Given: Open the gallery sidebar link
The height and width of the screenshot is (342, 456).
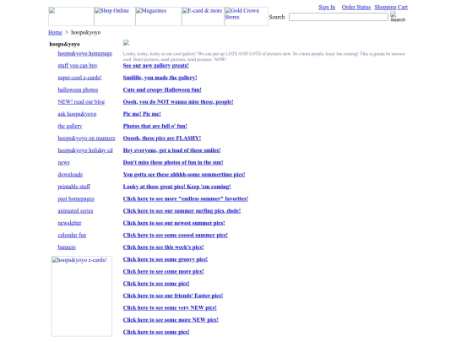Looking at the screenshot, I should (x=70, y=126).
